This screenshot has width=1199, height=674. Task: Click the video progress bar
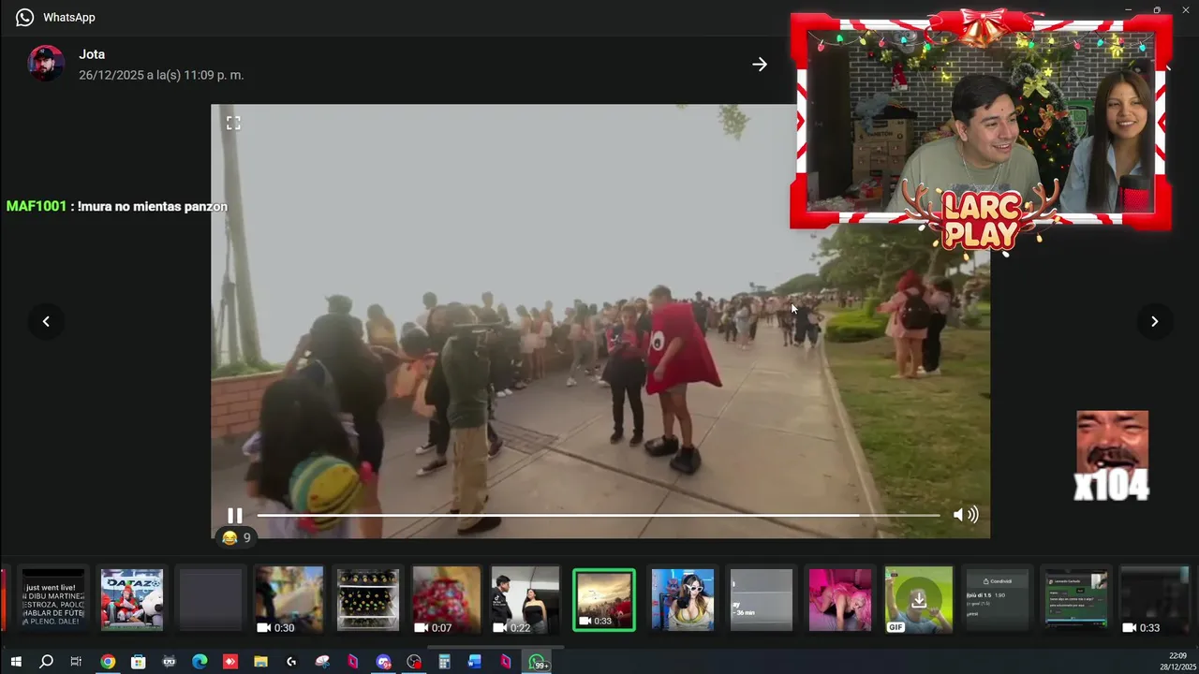pos(598,515)
